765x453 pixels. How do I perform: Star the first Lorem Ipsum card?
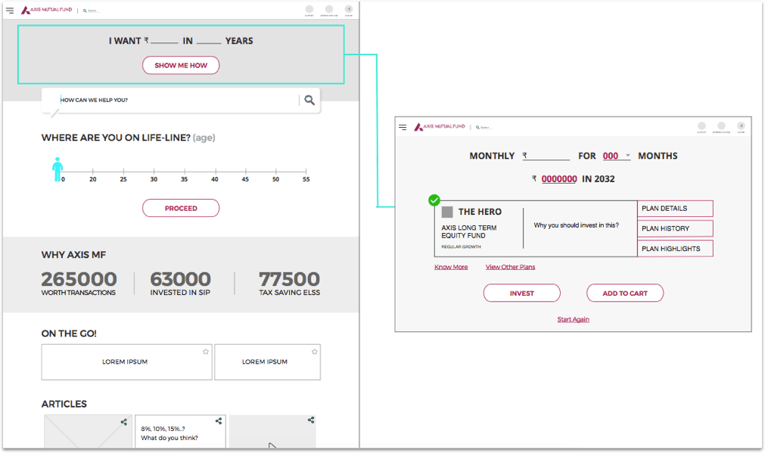coord(206,352)
